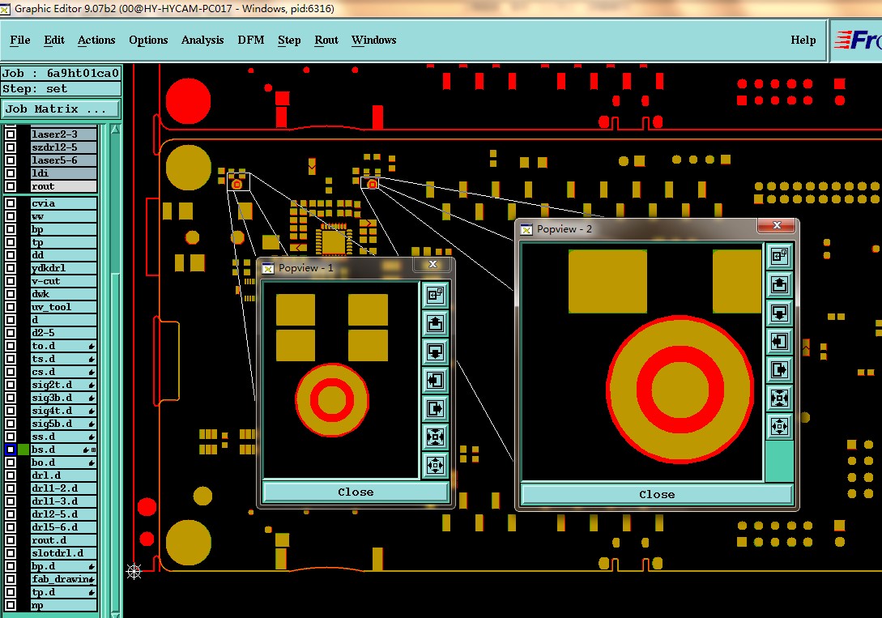Select the uv_tool layer name
The height and width of the screenshot is (618, 882).
tap(63, 307)
